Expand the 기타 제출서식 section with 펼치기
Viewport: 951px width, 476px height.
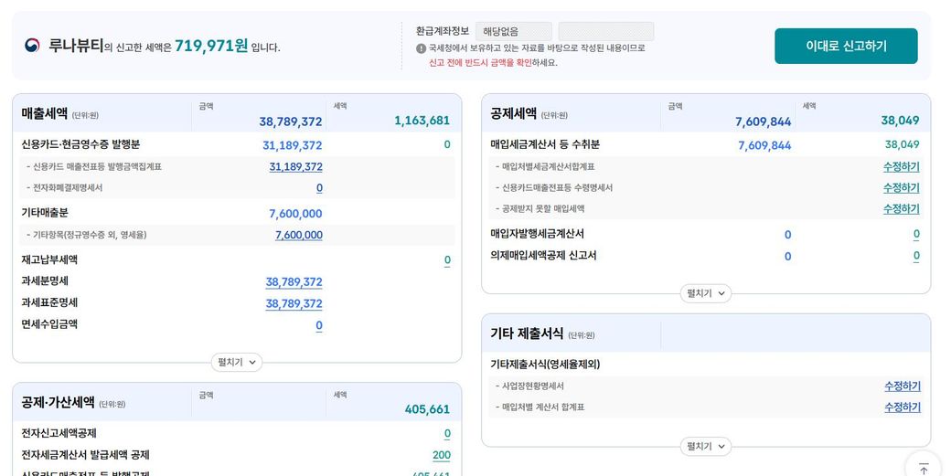coord(705,447)
